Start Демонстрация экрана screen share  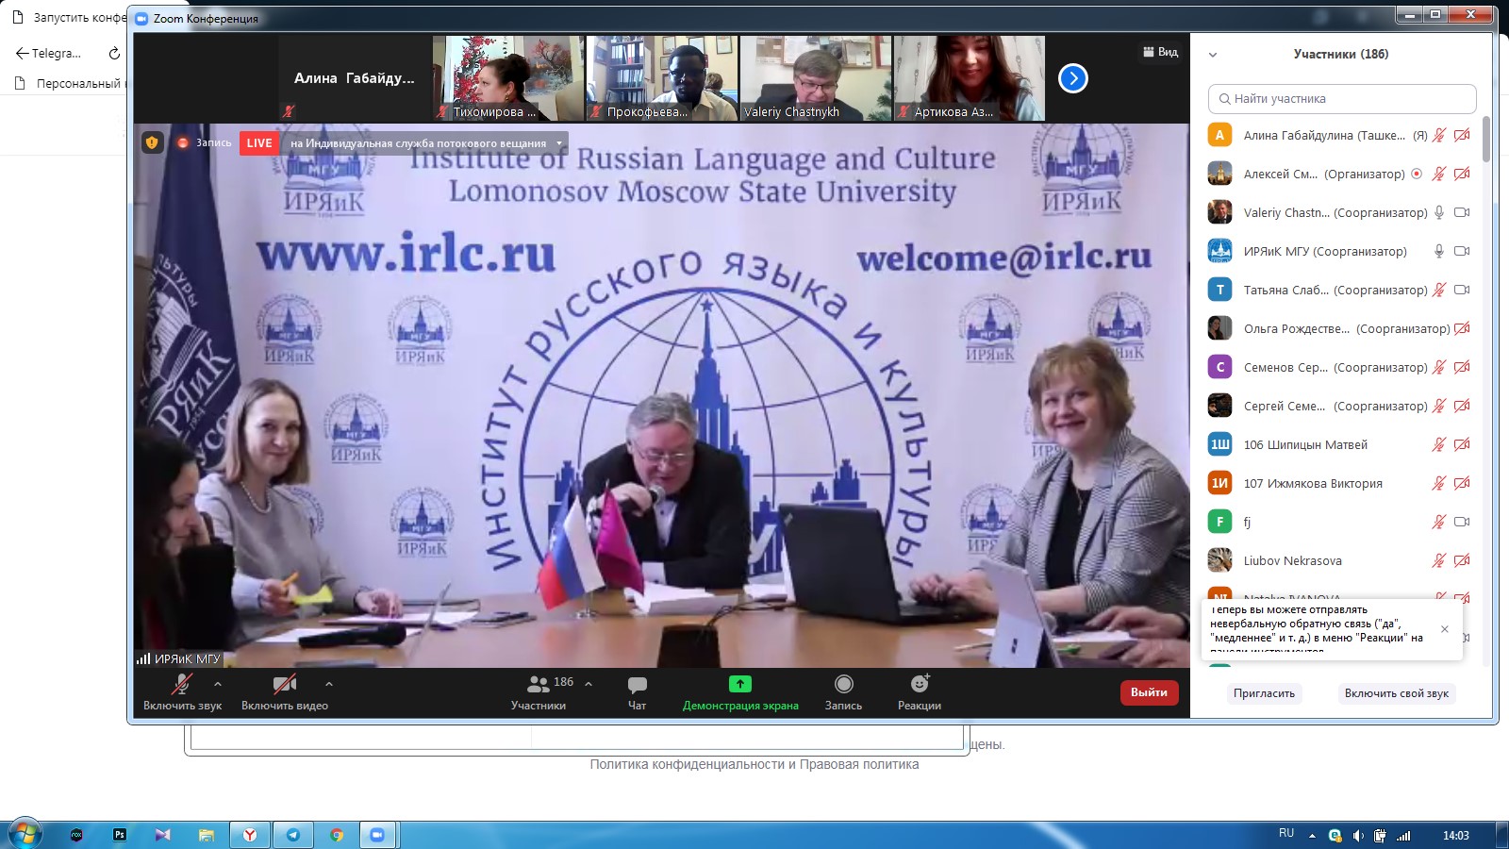740,691
